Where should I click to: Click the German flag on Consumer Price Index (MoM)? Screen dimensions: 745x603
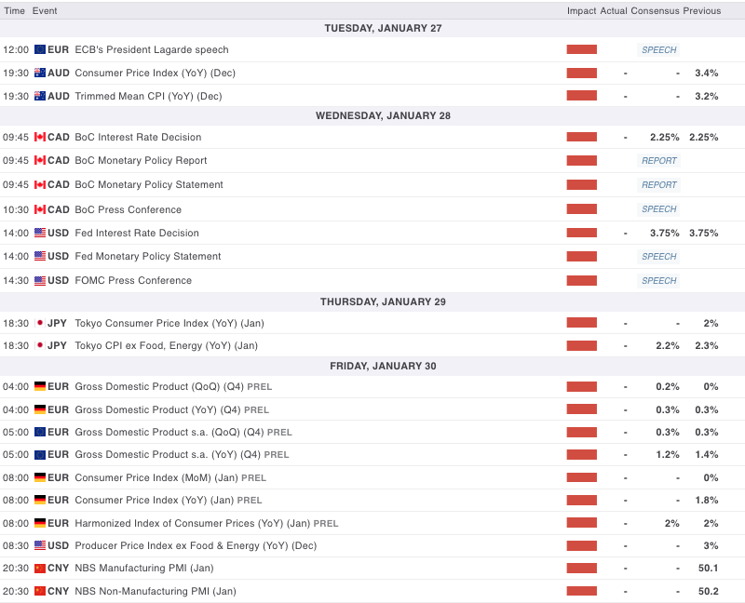pyautogui.click(x=39, y=477)
